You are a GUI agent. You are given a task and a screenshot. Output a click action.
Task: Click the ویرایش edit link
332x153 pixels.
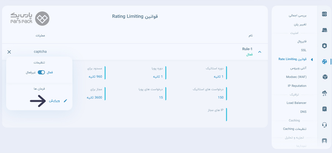(55, 101)
